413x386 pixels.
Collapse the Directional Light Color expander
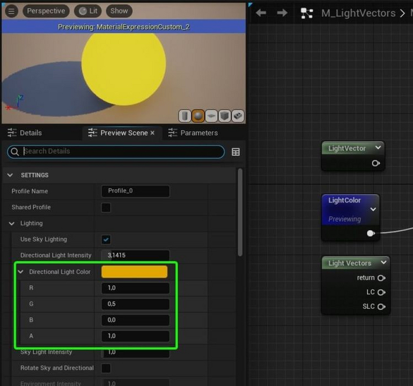coord(21,272)
